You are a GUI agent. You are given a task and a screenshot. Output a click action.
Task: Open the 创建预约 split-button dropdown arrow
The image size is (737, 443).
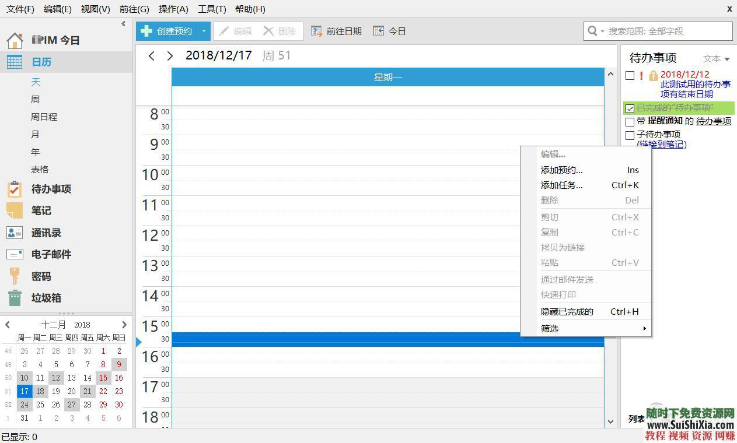[x=203, y=31]
